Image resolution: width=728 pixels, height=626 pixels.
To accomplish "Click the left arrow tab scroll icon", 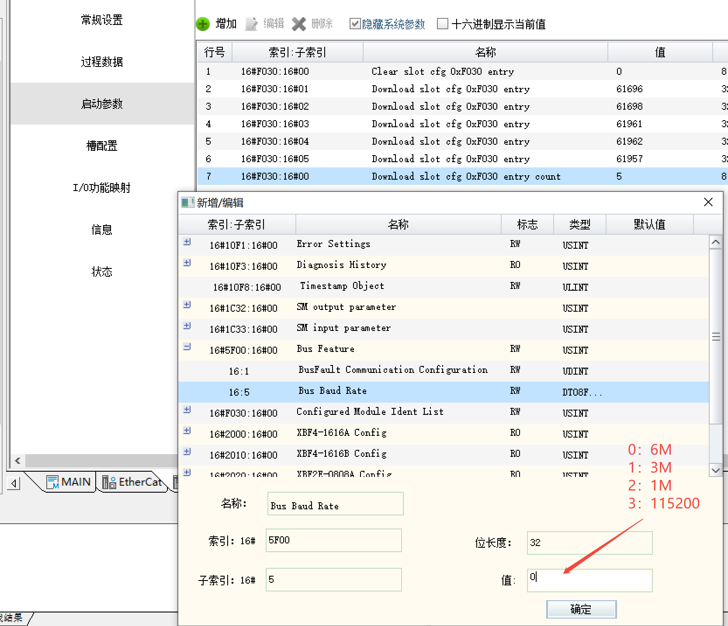I will [14, 483].
